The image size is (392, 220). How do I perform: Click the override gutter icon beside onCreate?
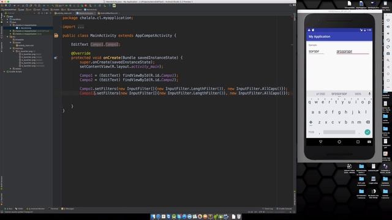point(56,57)
